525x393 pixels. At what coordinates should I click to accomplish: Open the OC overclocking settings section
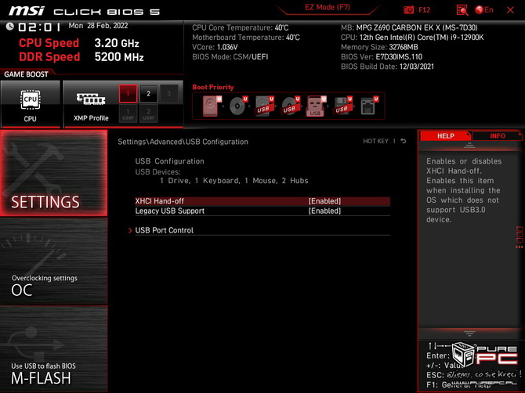tap(53, 261)
